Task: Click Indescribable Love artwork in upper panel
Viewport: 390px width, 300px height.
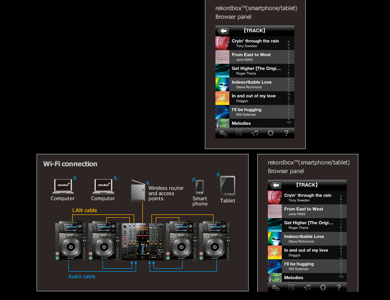Action: point(222,84)
